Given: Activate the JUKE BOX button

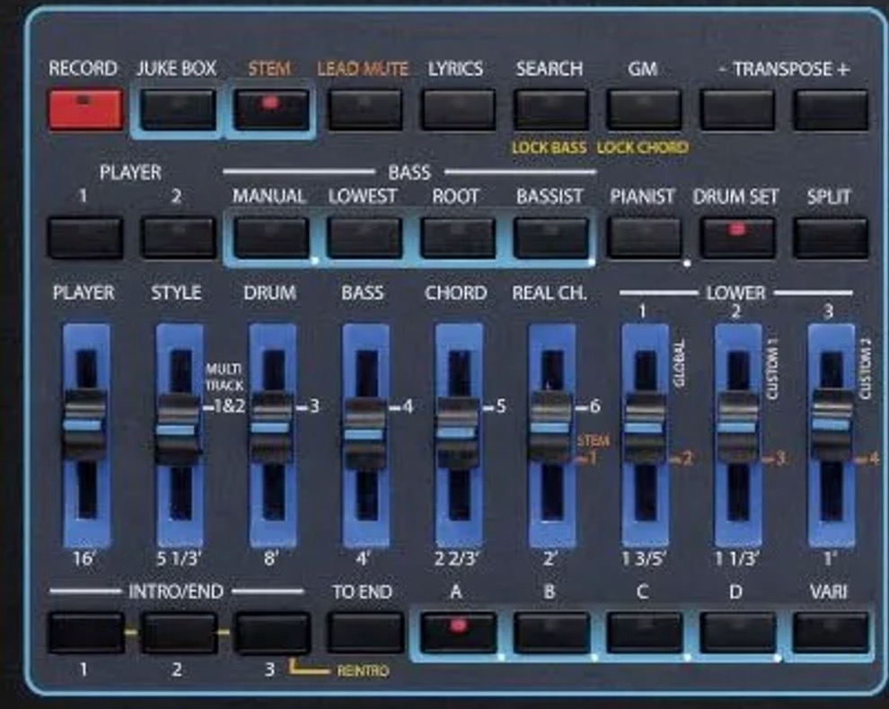Looking at the screenshot, I should click(178, 109).
